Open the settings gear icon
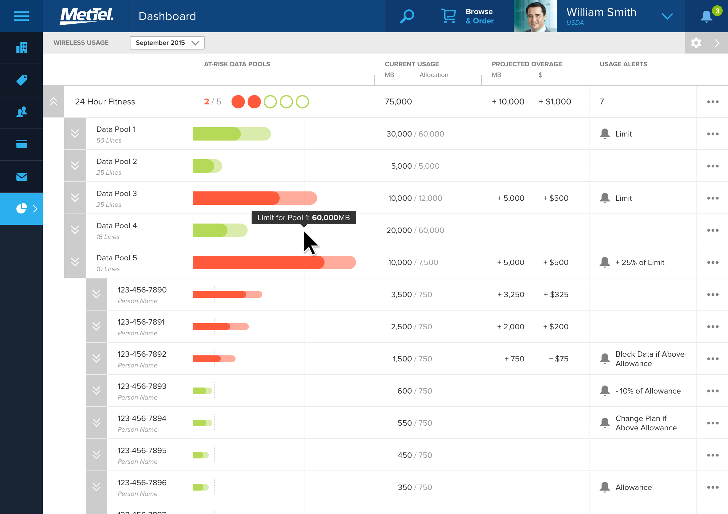This screenshot has height=514, width=728. tap(696, 43)
